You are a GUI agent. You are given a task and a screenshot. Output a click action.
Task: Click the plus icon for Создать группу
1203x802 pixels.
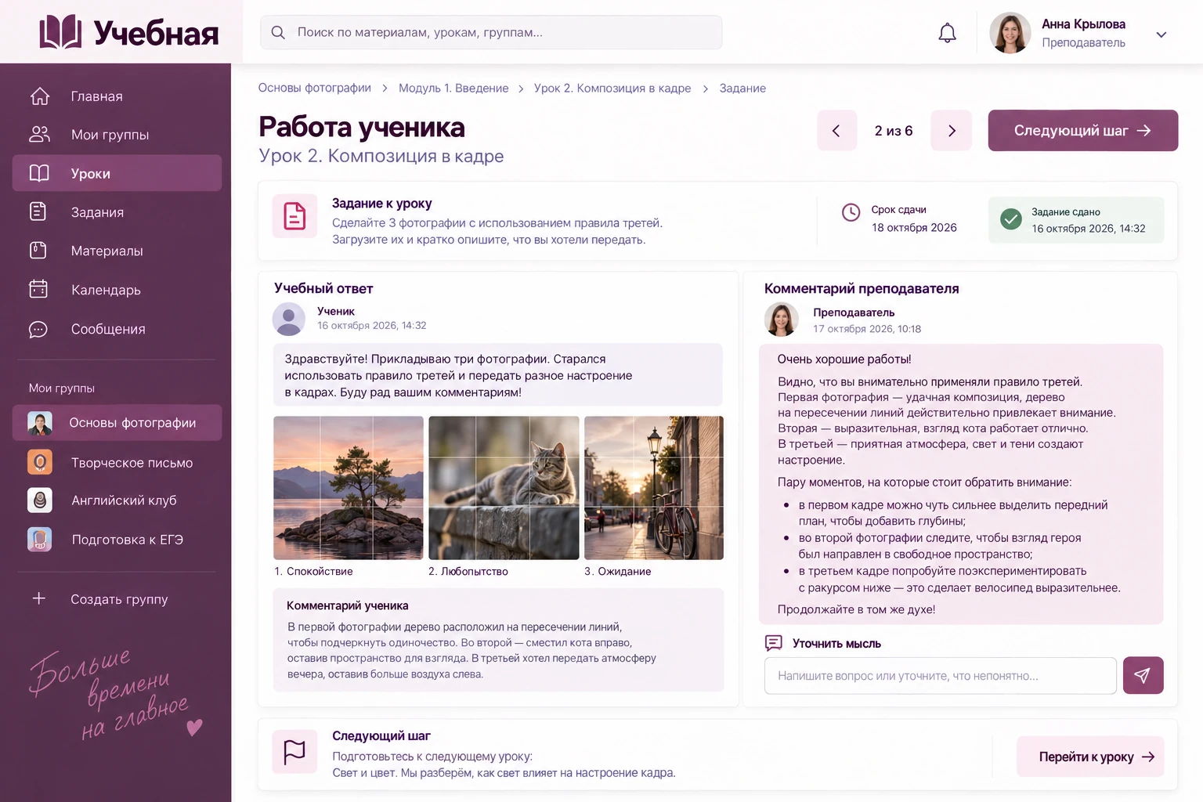(x=38, y=598)
